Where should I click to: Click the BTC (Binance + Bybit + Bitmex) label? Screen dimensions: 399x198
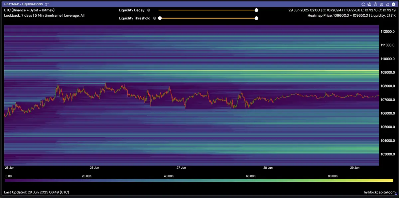29,10
